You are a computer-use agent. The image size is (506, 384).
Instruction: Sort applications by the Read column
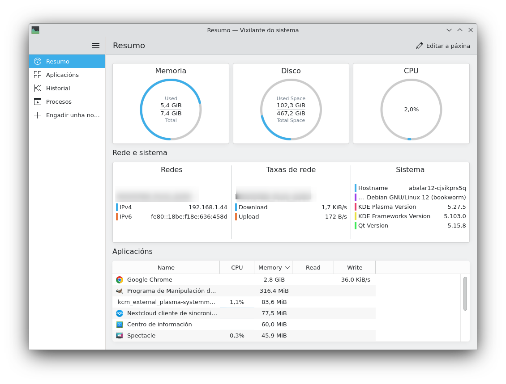313,267
